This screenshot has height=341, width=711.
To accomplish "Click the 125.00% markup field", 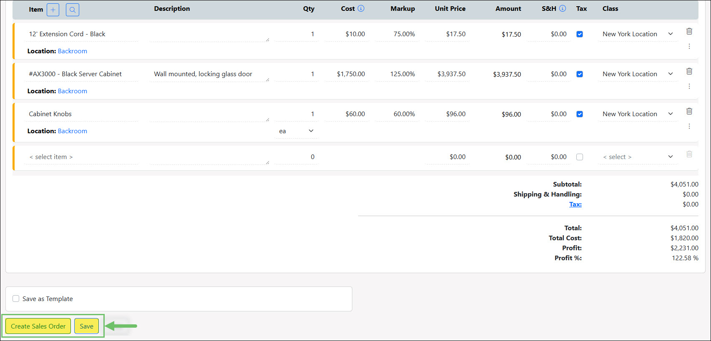I will pos(397,74).
